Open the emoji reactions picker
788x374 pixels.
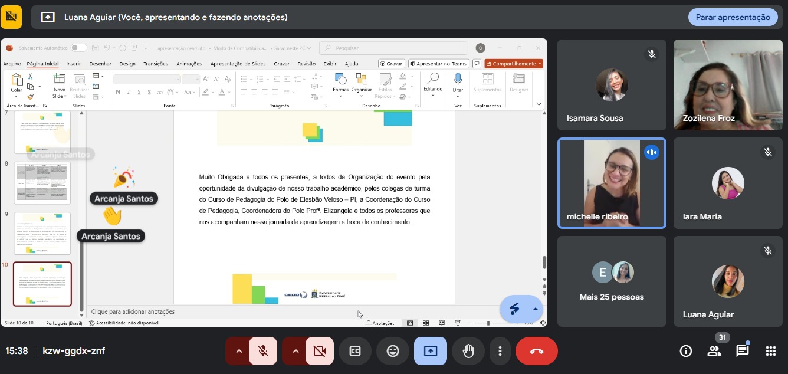pos(392,351)
